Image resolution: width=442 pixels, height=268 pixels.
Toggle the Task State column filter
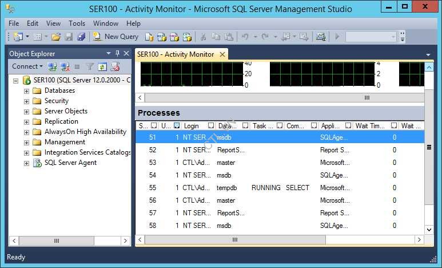tap(280, 125)
